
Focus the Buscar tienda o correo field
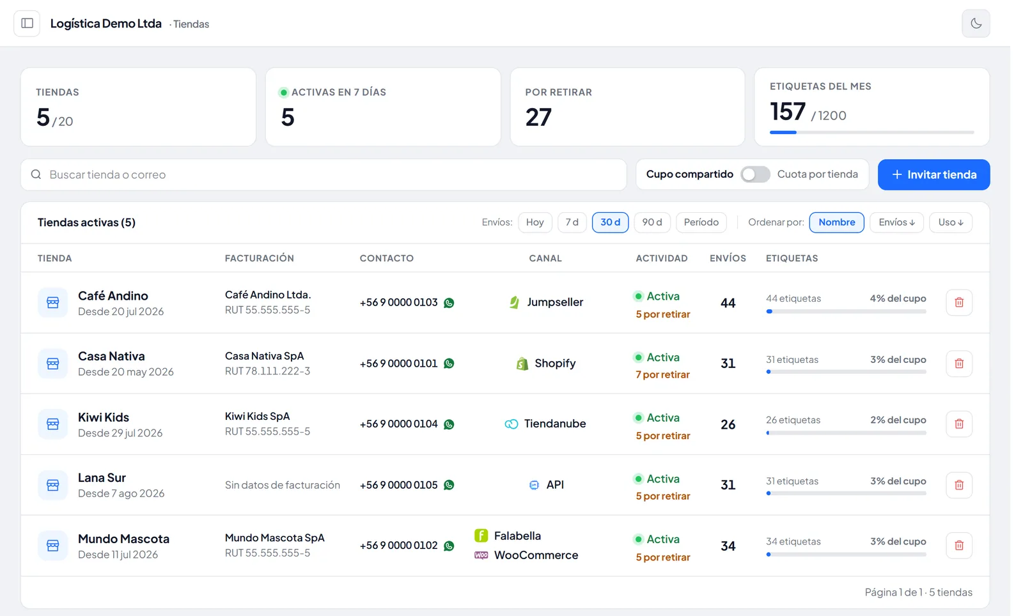point(324,174)
